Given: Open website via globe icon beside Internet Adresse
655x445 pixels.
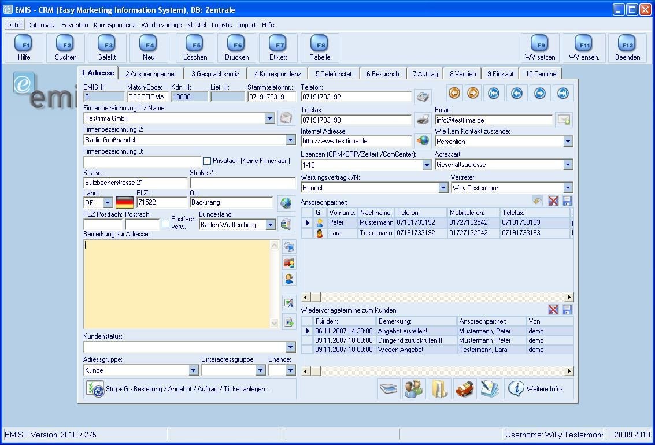Looking at the screenshot, I should (x=423, y=141).
